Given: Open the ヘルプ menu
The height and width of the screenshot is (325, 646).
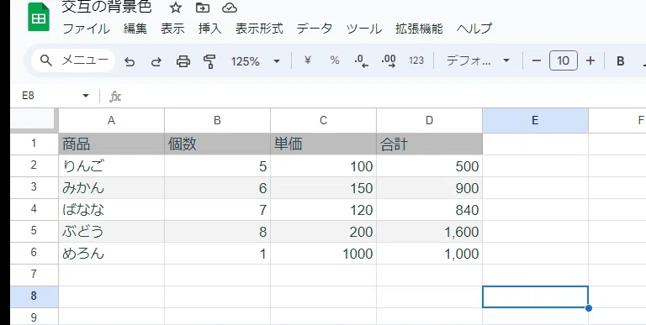Looking at the screenshot, I should click(474, 29).
